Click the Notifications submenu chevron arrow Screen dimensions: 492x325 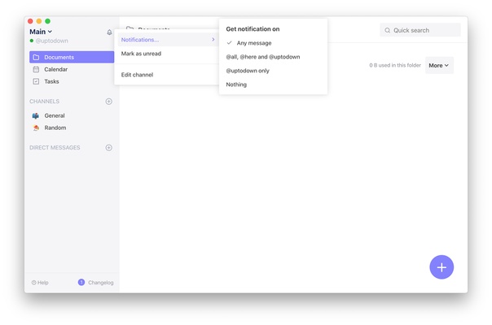pos(213,40)
